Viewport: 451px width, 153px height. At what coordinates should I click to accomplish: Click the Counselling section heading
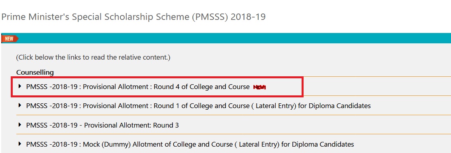[x=35, y=72]
